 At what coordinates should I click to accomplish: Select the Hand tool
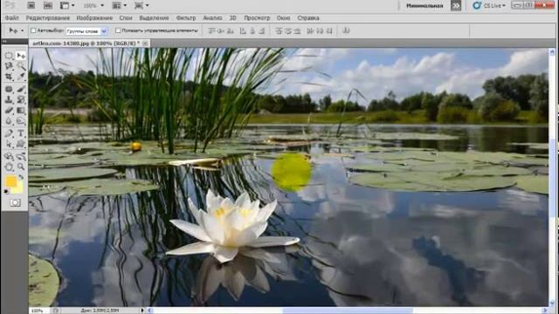pyautogui.click(x=9, y=167)
